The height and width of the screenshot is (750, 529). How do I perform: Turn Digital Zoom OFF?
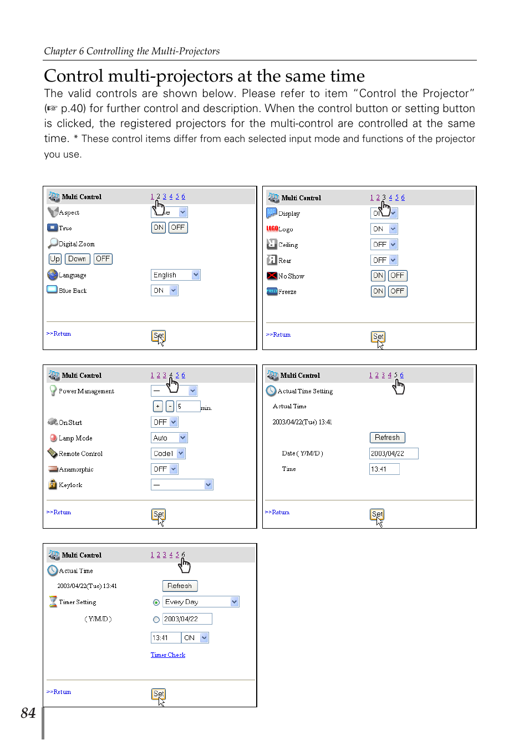tap(103, 259)
